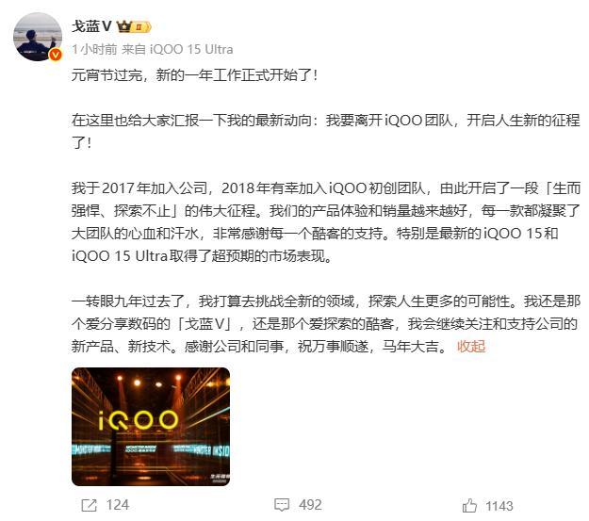Click the gold crown VIP icon

[124, 26]
